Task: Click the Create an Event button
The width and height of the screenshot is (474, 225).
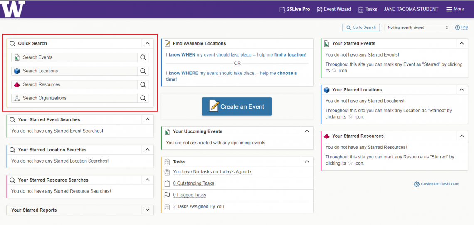Action: 237,106
